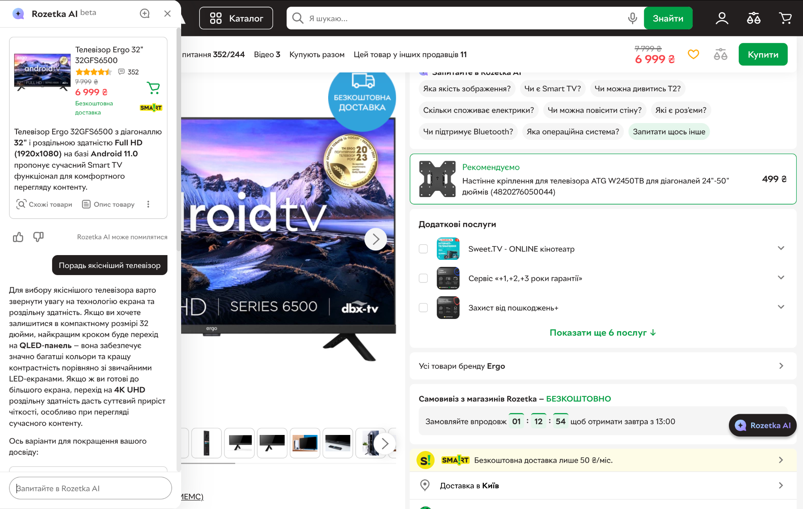Show 6 more additional services

pos(603,333)
